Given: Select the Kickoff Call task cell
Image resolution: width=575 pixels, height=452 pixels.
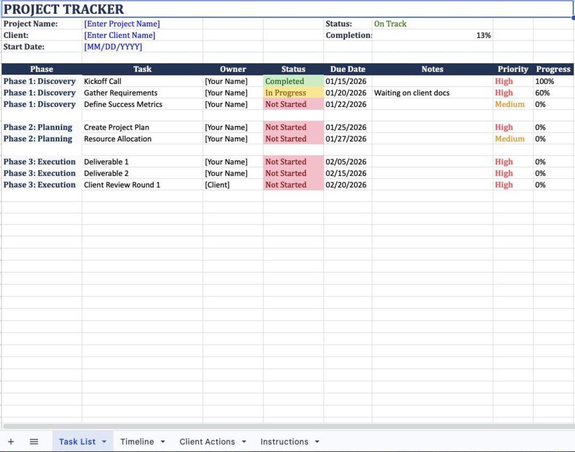Looking at the screenshot, I should tap(142, 81).
